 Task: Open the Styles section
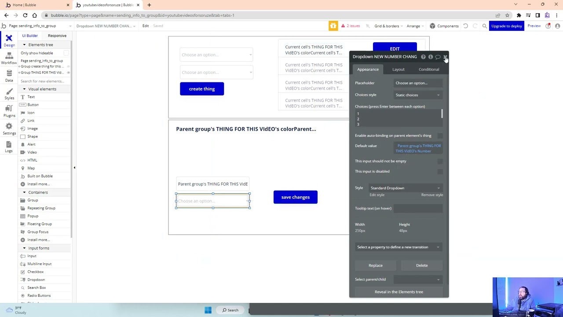pyautogui.click(x=9, y=93)
